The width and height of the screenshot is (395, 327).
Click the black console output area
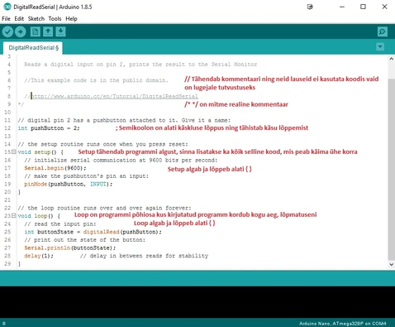click(x=197, y=302)
